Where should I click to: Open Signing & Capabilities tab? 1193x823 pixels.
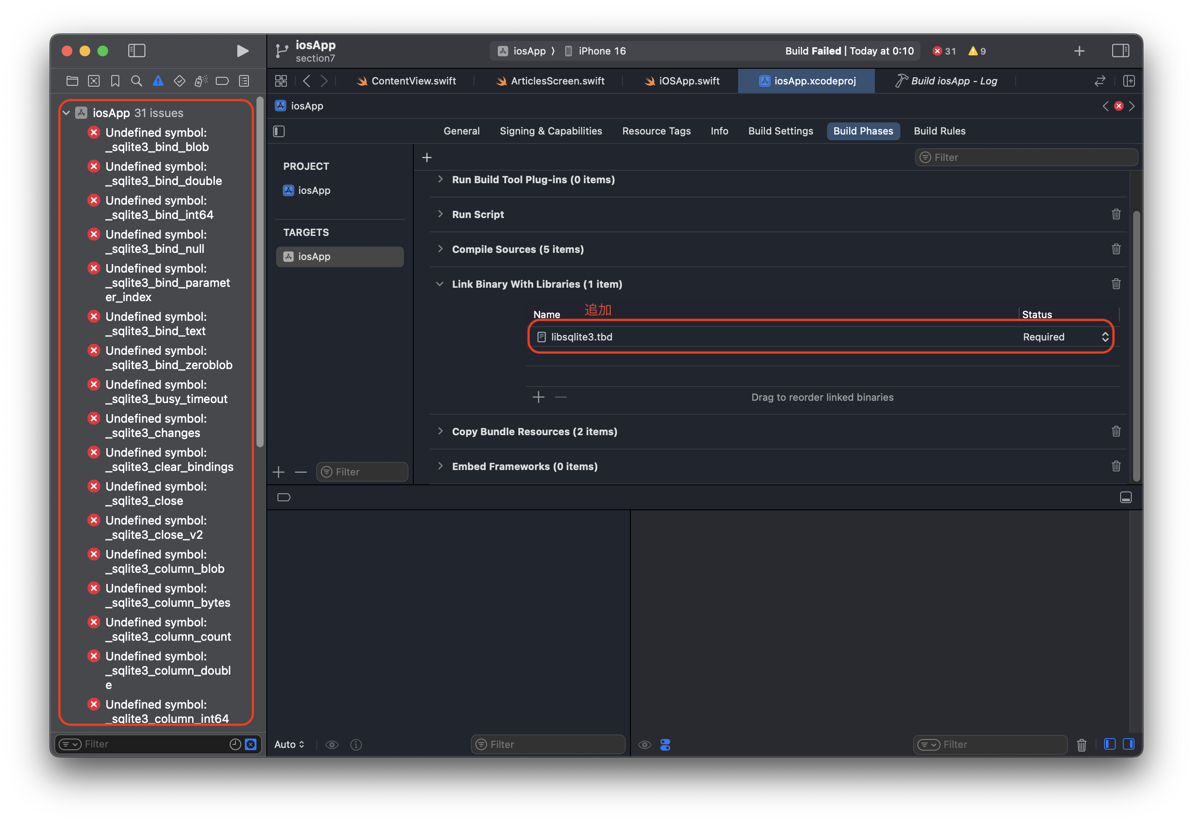click(x=550, y=131)
